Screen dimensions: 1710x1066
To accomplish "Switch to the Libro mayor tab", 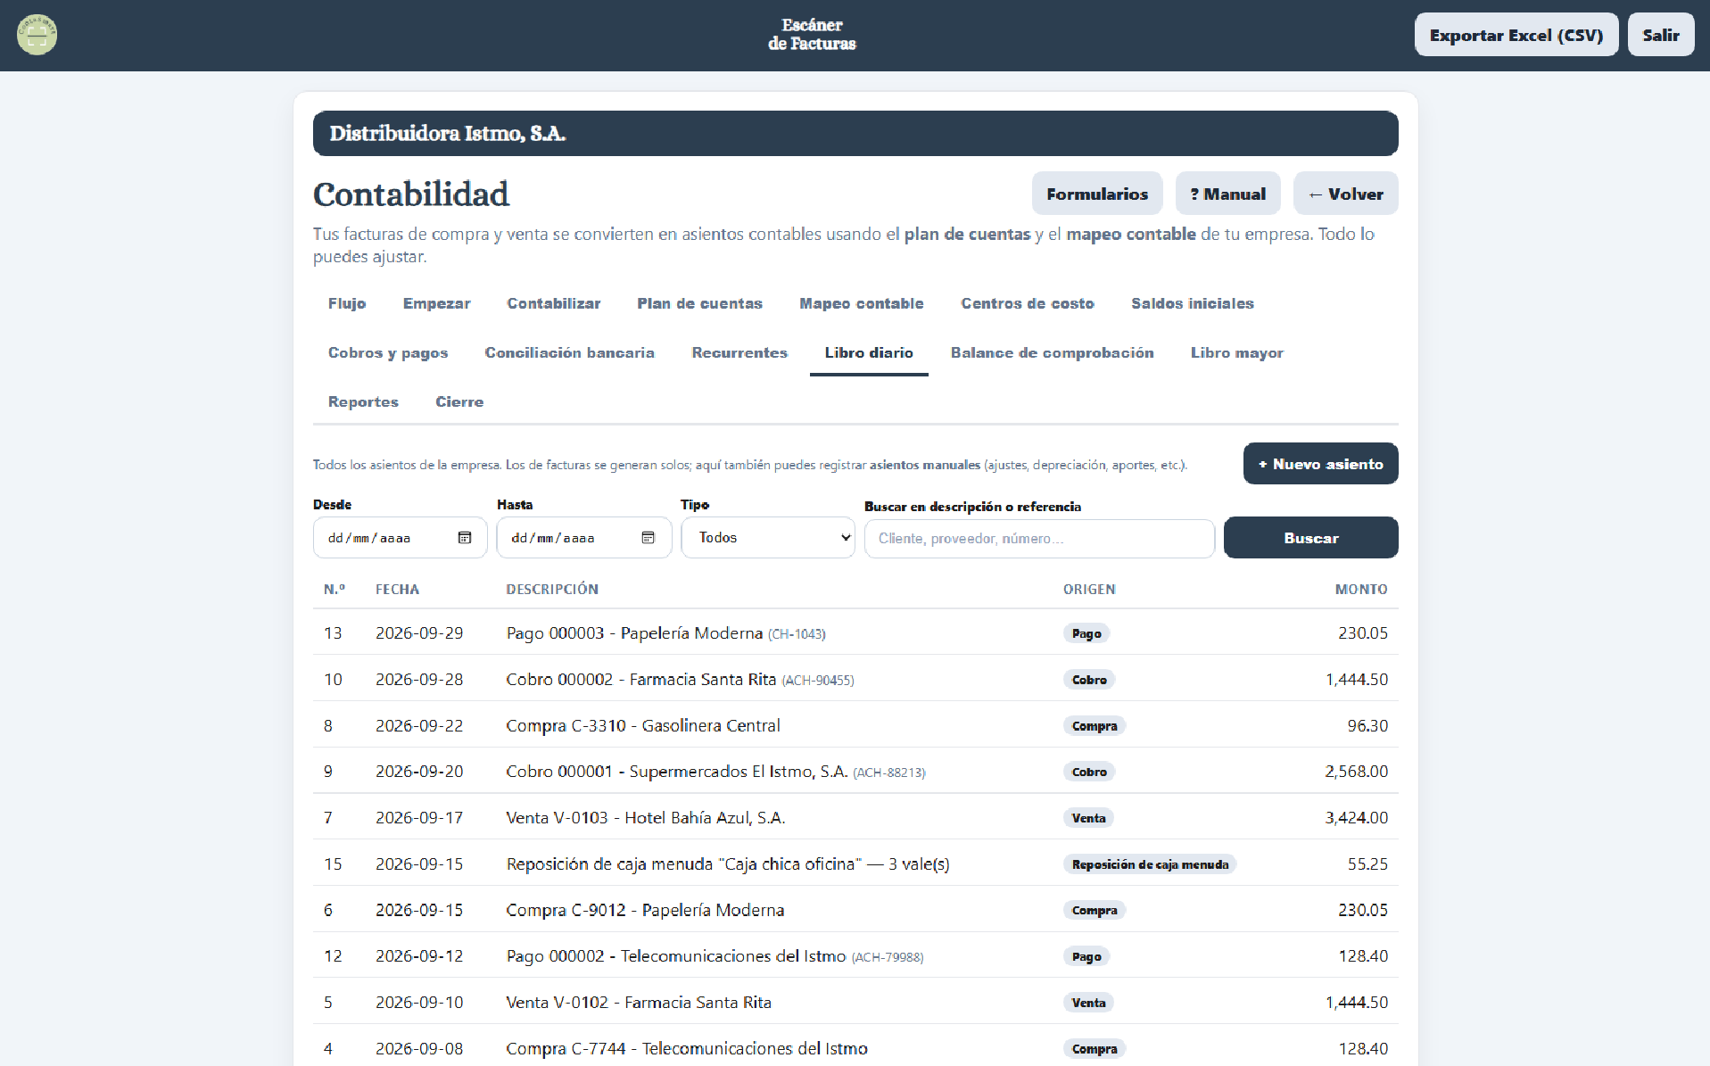I will 1237,352.
